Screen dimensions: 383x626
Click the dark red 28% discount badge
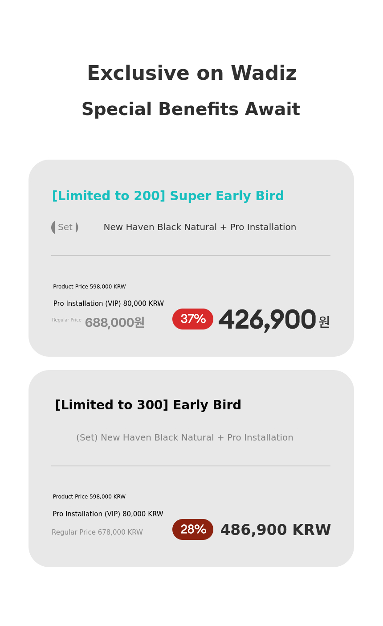[x=193, y=530]
